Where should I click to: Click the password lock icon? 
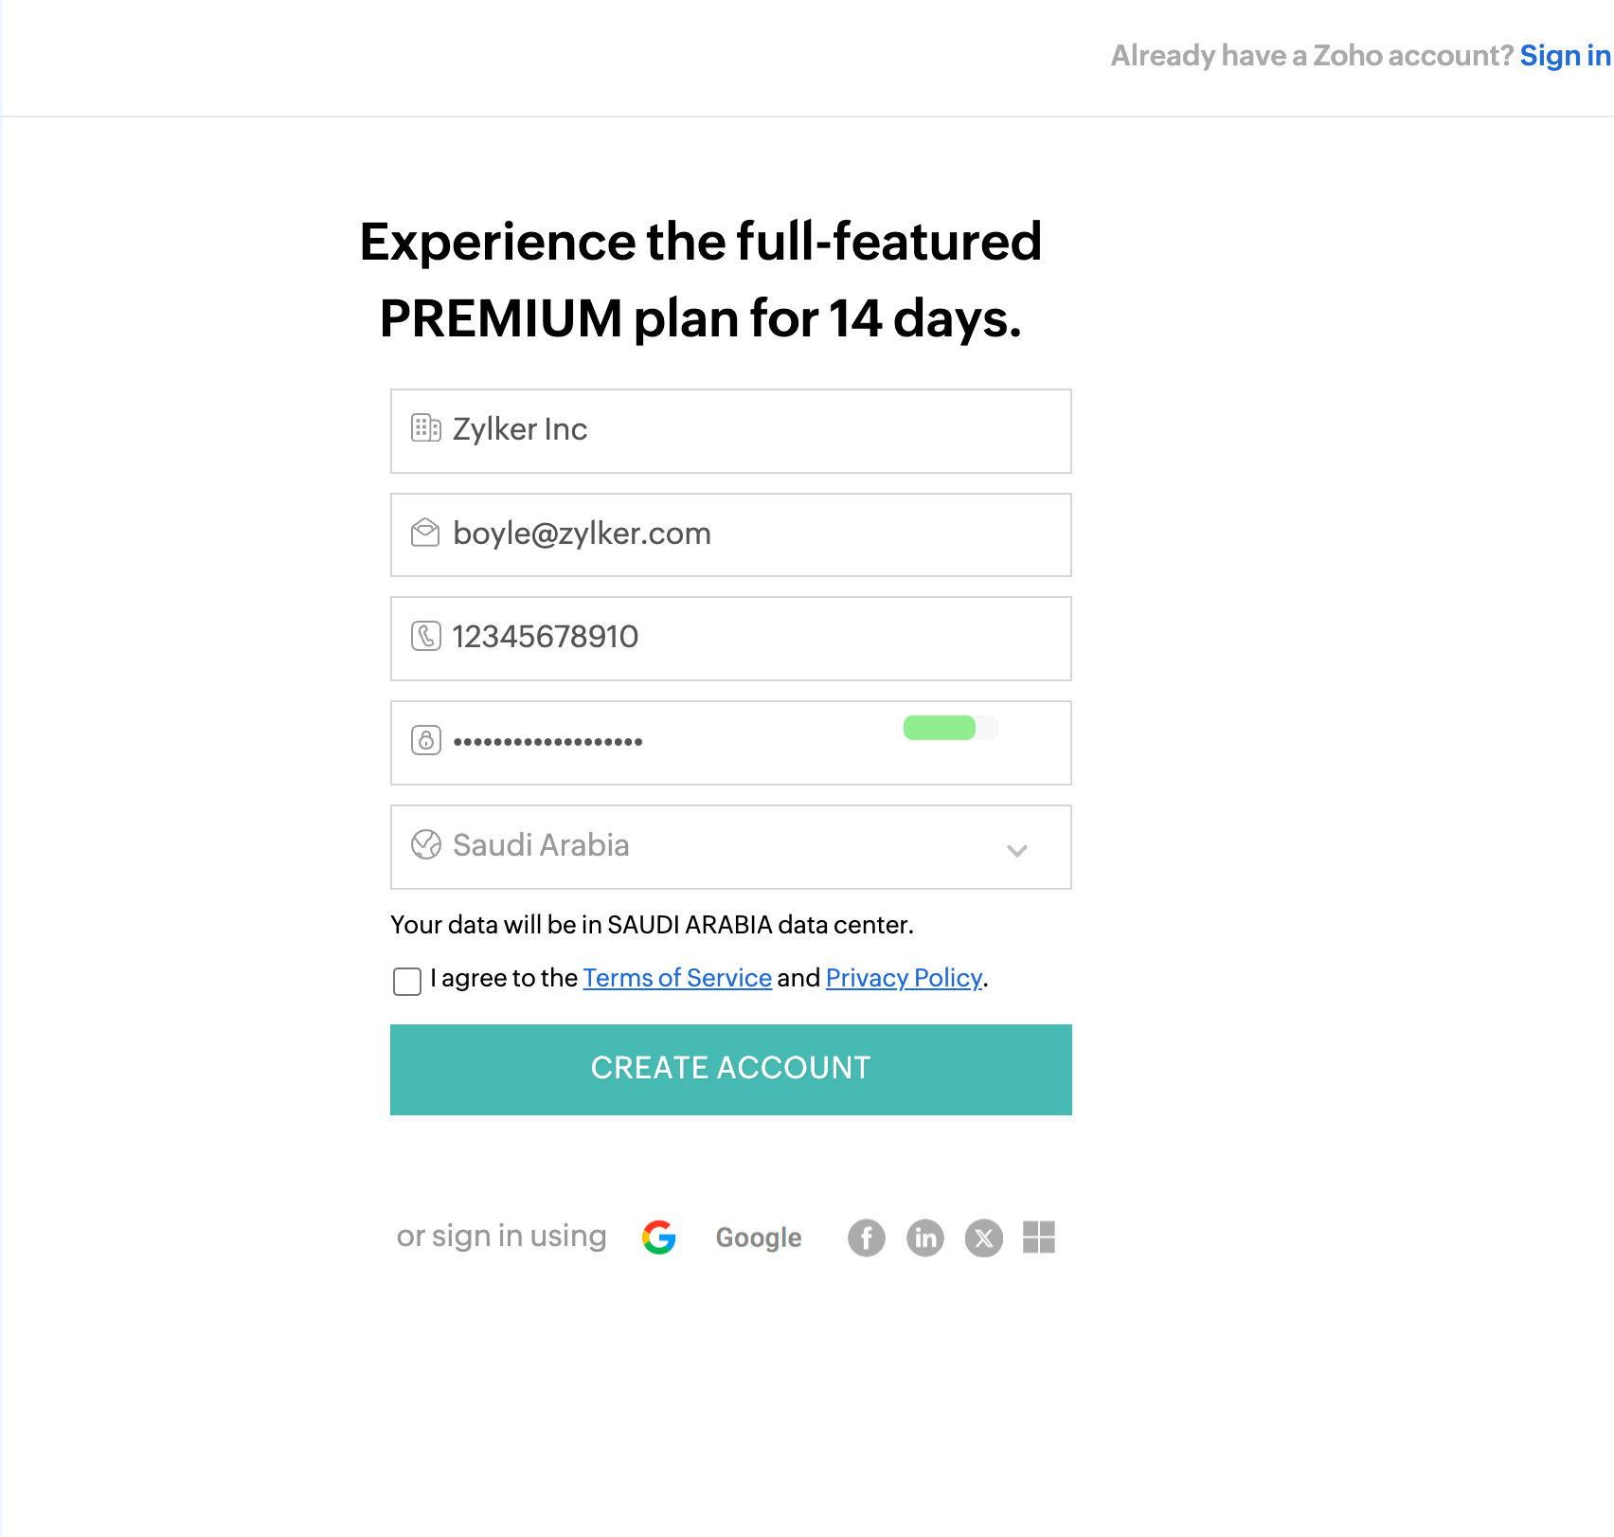click(425, 740)
